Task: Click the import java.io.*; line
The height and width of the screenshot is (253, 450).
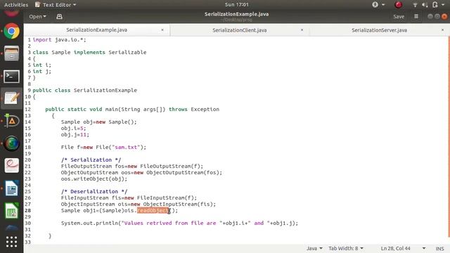Action: (59, 39)
